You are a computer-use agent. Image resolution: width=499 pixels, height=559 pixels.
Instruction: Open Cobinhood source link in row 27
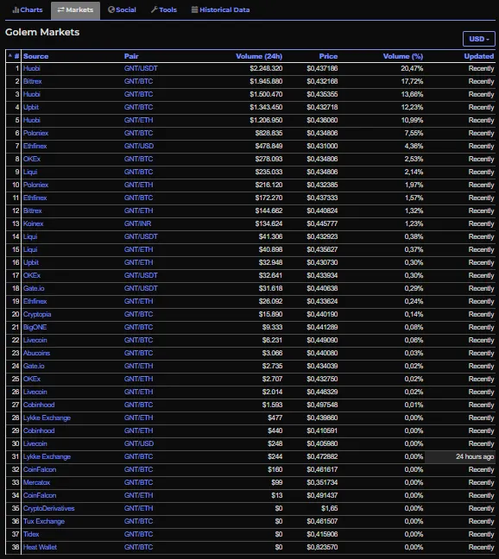tap(39, 405)
